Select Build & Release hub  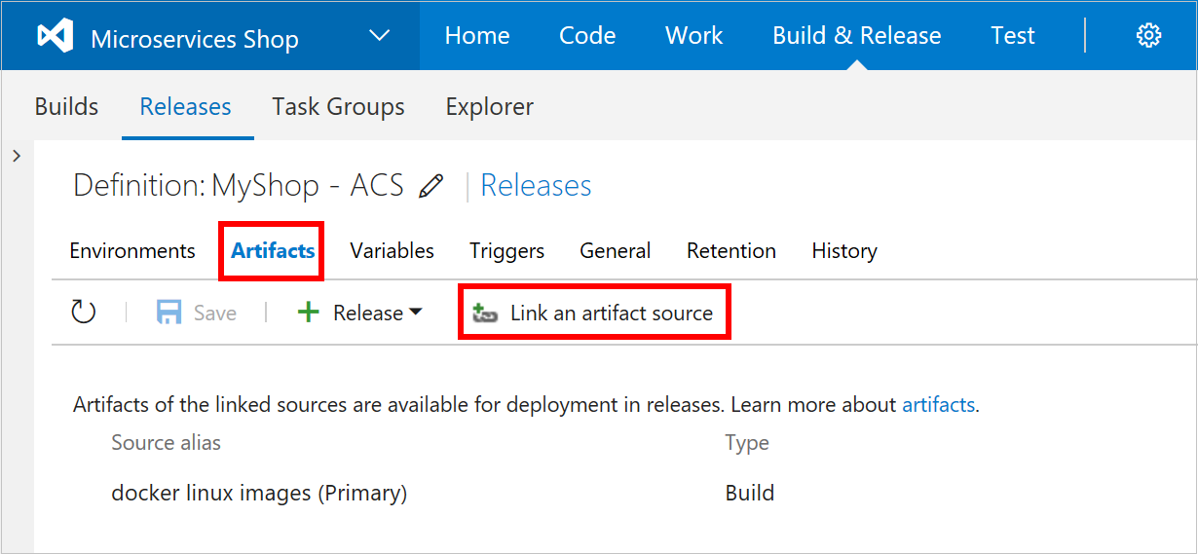857,36
